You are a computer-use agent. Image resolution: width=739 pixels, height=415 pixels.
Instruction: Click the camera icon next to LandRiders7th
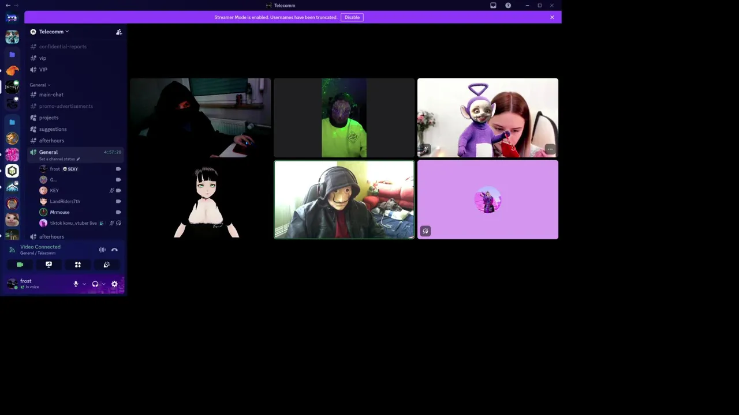pyautogui.click(x=118, y=201)
